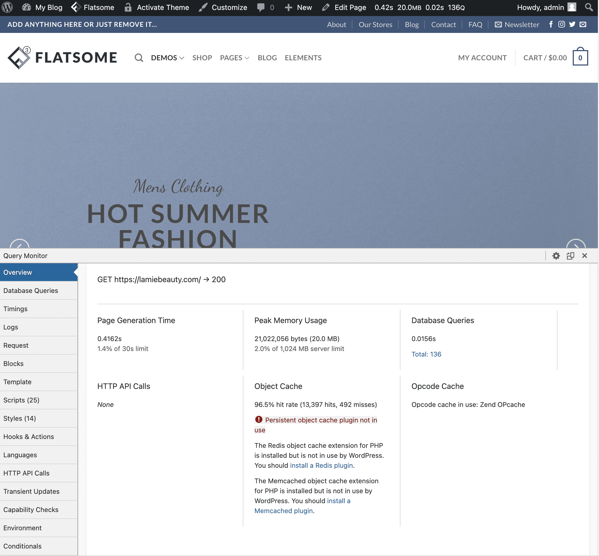
Task: Open Query Monitor settings gear icon
Action: pyautogui.click(x=556, y=256)
